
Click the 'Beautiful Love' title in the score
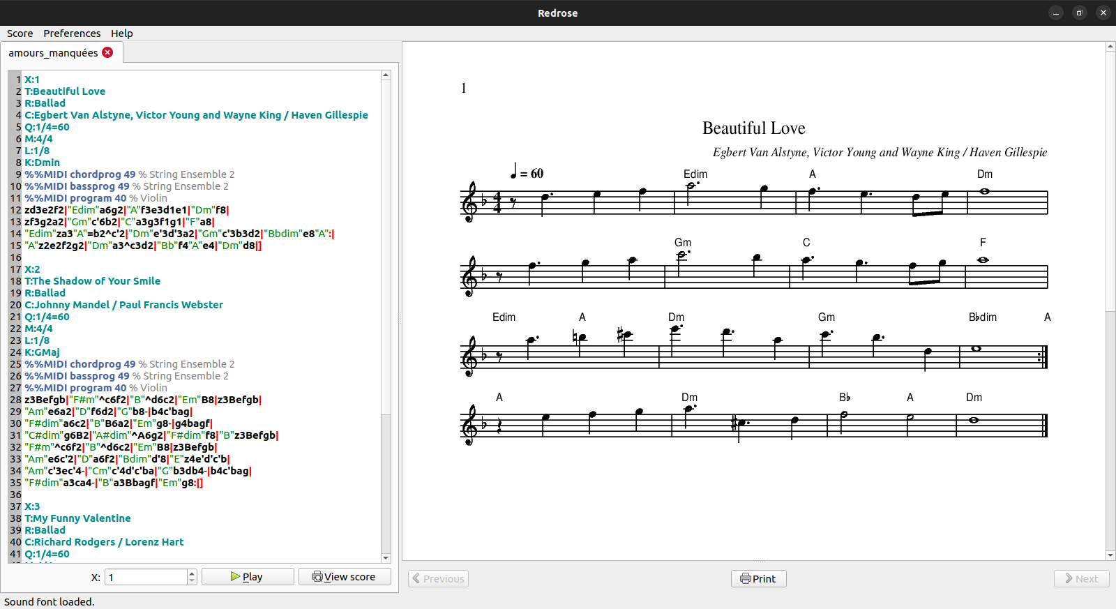click(753, 128)
